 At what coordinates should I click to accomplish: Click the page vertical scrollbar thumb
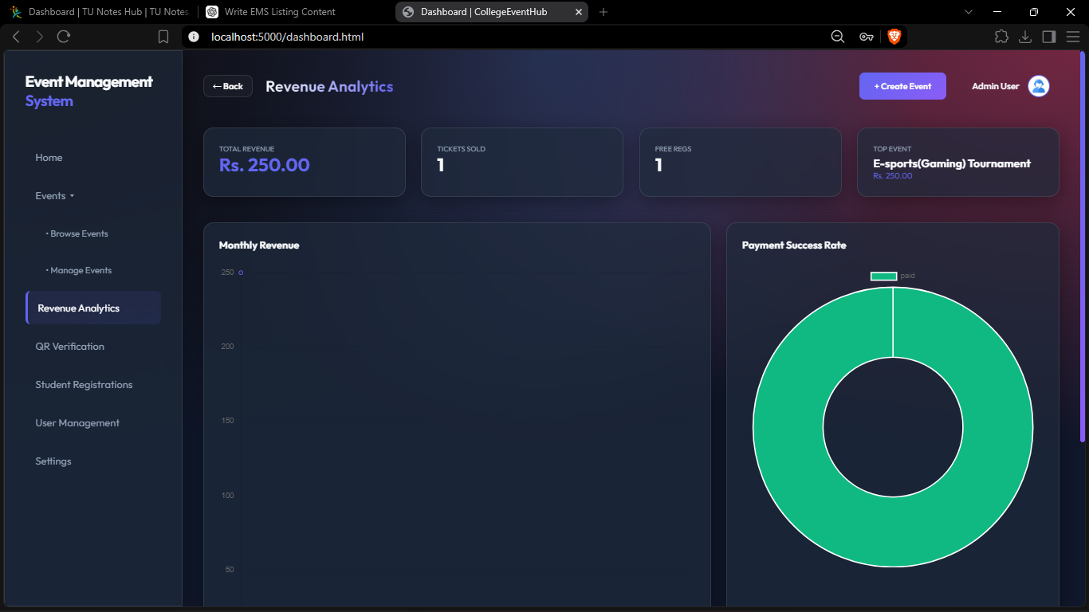coord(1083,246)
